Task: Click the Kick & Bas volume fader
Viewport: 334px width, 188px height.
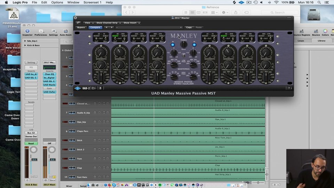Action: click(34, 159)
